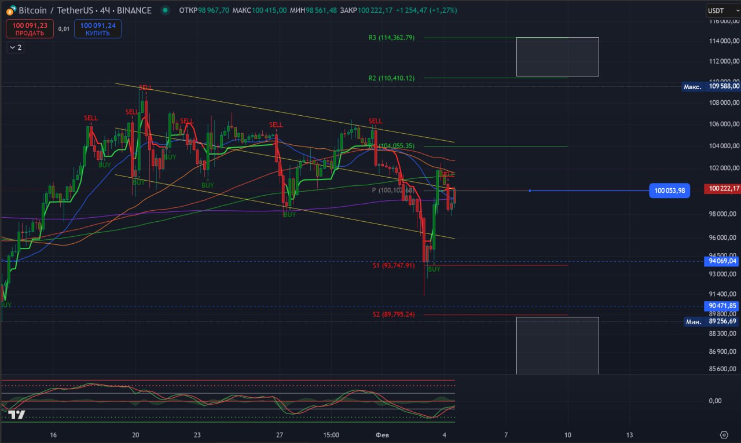Click the Мин. 89 256,69 price label
Image resolution: width=741 pixels, height=443 pixels.
(x=711, y=321)
